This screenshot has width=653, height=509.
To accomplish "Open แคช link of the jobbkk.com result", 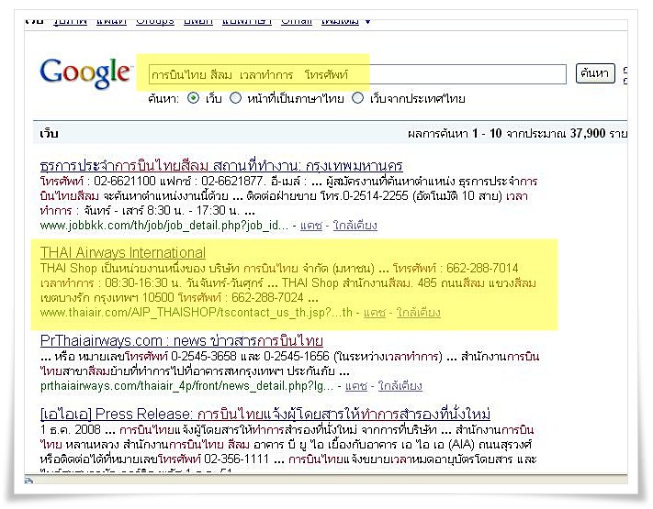I will point(311,226).
